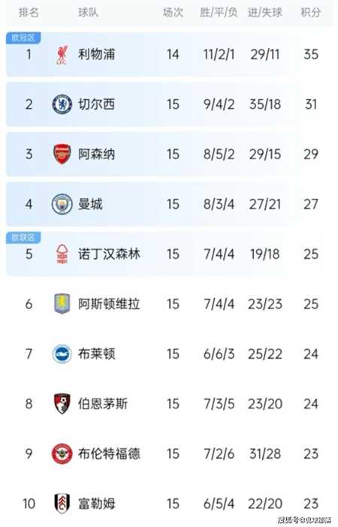Click the 欧联区 tag above rank 5

[23, 237]
